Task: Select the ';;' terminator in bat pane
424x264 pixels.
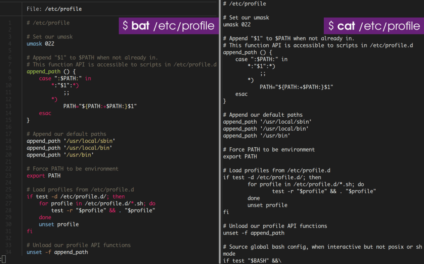Action: pyautogui.click(x=66, y=92)
